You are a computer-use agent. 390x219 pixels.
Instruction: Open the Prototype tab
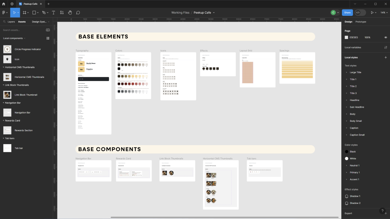point(361,22)
